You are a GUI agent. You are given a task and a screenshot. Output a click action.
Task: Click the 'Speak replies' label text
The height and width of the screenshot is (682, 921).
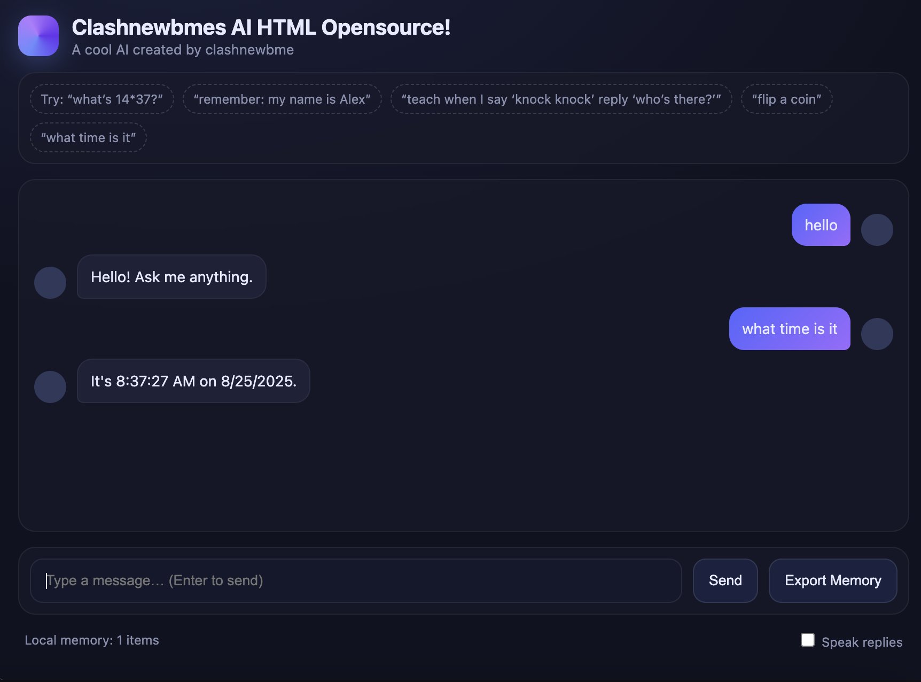(862, 642)
